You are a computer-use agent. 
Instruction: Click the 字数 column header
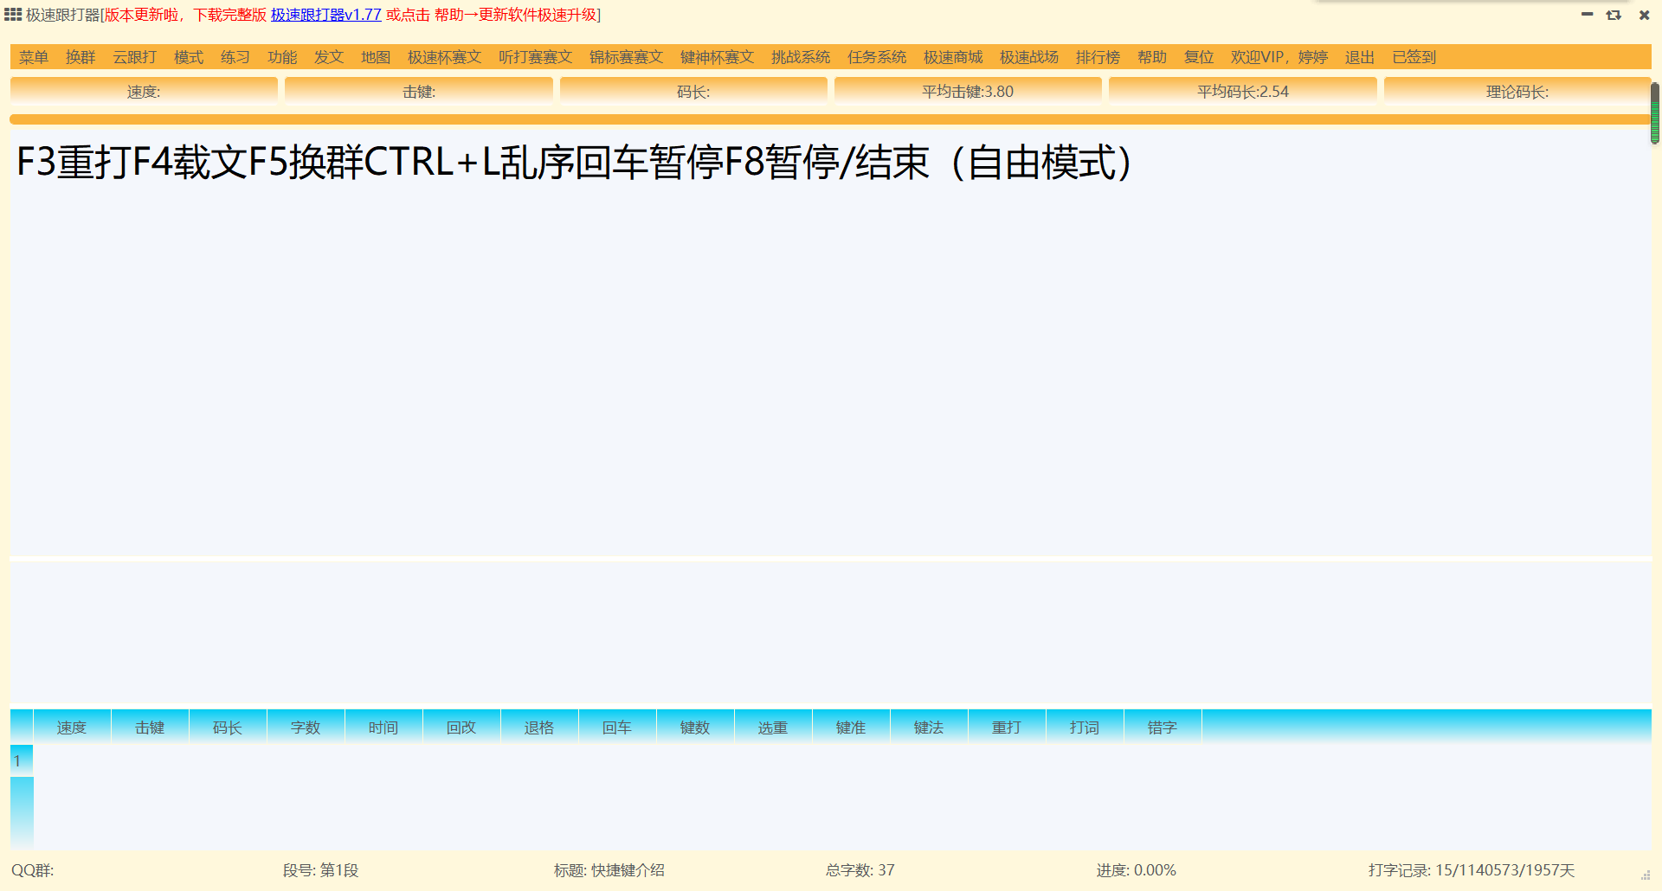(x=306, y=728)
